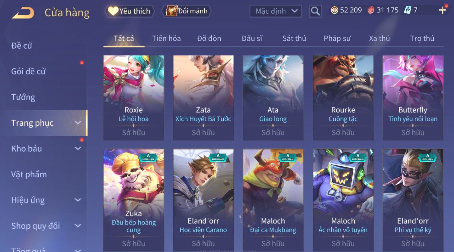Select the Trợ thủ tab
This screenshot has width=454, height=252.
coord(422,38)
